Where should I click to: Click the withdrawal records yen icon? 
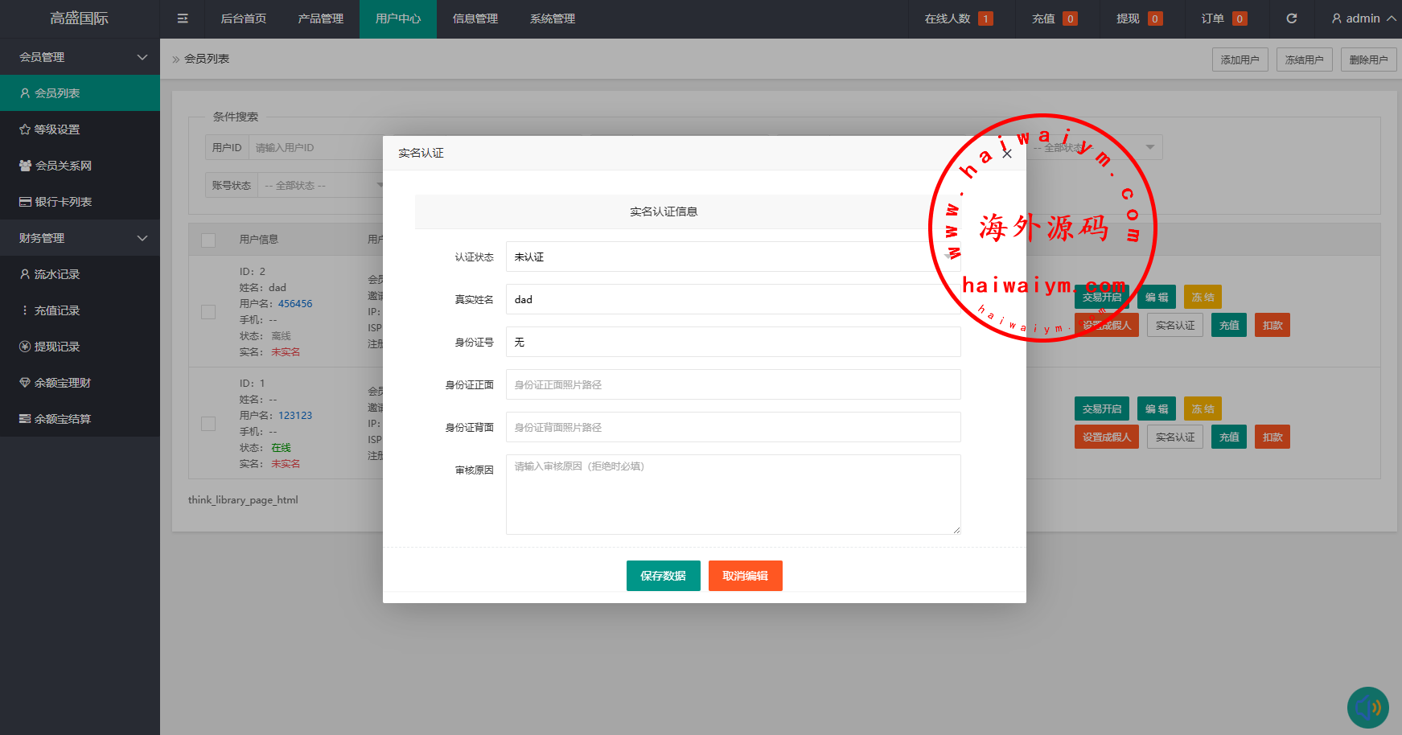(25, 347)
